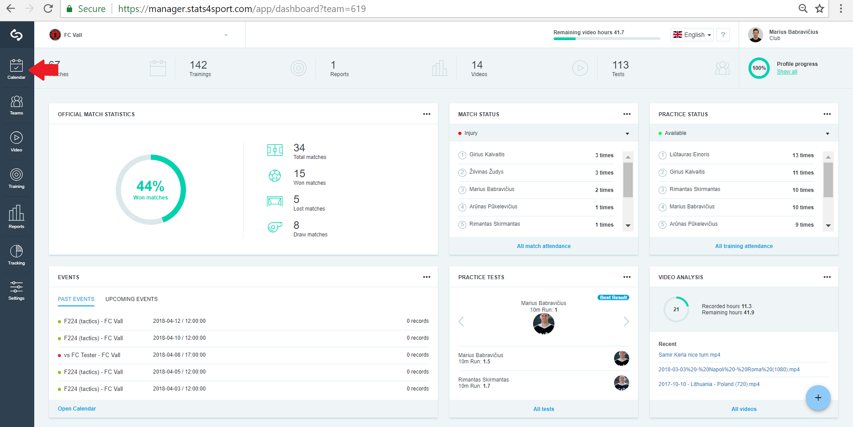Open Practice Status three-dot menu
The height and width of the screenshot is (427, 853).
(x=827, y=114)
